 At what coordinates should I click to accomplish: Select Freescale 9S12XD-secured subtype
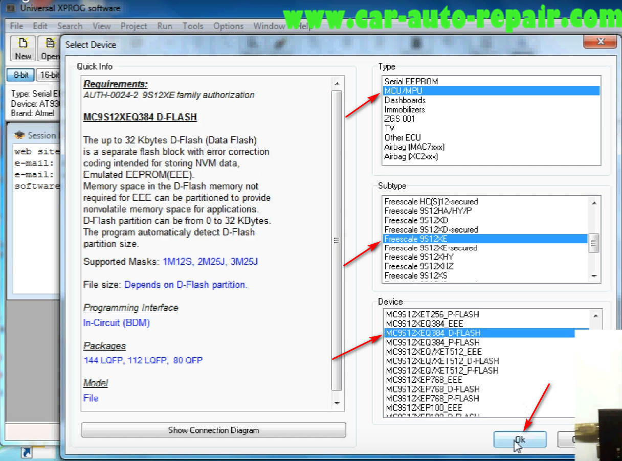coord(485,229)
